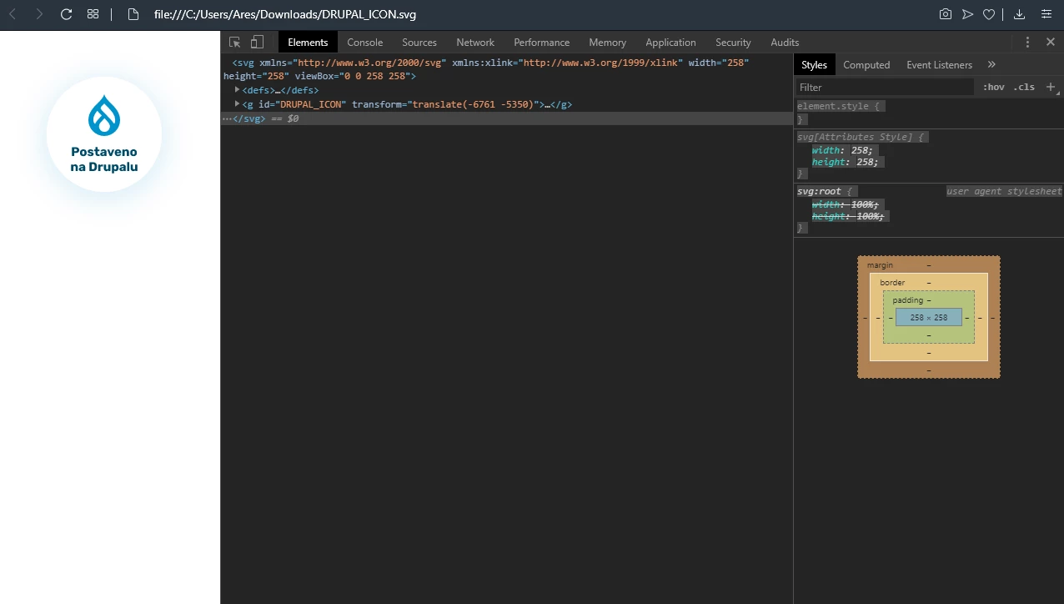This screenshot has height=604, width=1064.
Task: Open the Security tab
Action: click(733, 42)
